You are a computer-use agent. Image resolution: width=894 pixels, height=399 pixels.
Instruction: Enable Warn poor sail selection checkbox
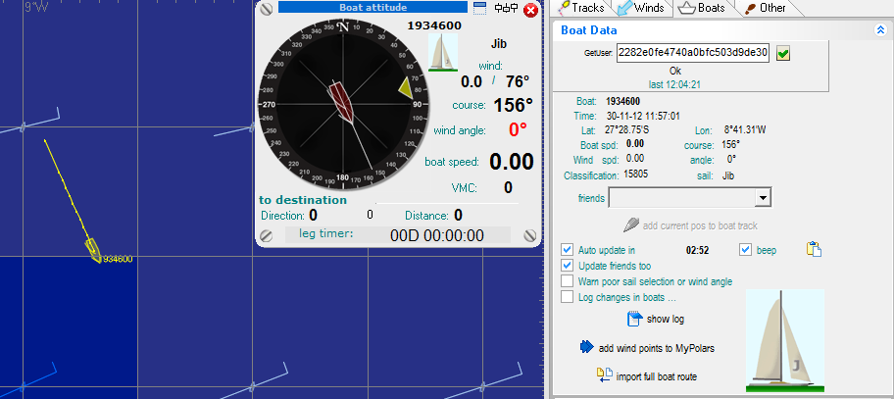(x=568, y=281)
